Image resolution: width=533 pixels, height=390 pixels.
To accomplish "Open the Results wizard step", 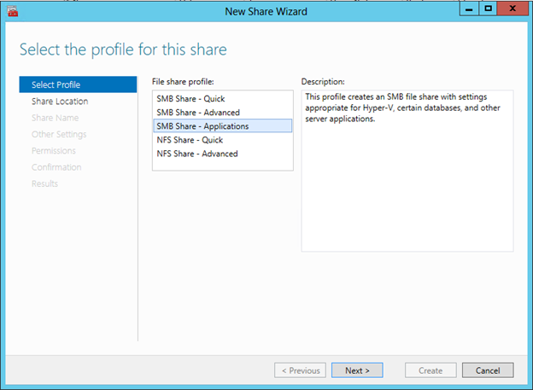I will (x=44, y=183).
